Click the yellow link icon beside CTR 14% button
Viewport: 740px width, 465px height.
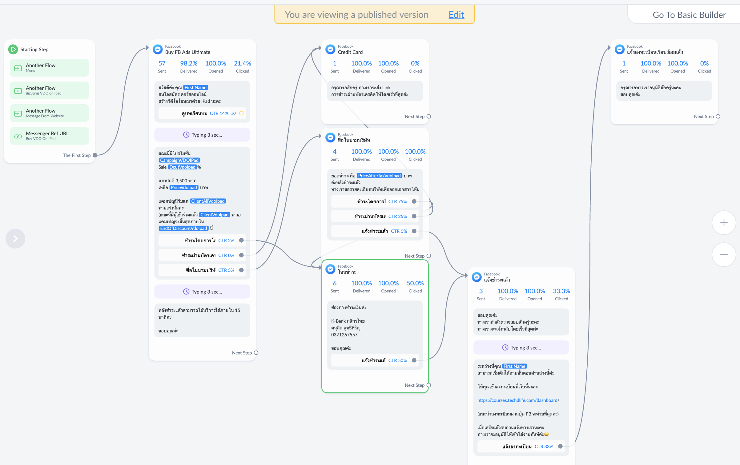tap(241, 113)
